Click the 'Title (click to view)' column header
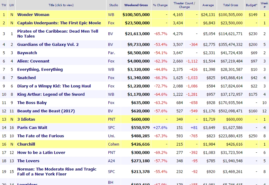Viewport: 269px width, 185px height. coord(61,5)
